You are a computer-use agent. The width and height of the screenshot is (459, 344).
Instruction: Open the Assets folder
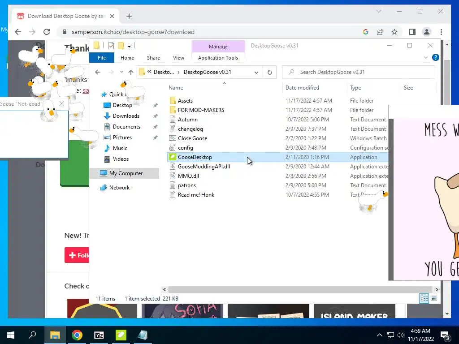coord(185,101)
